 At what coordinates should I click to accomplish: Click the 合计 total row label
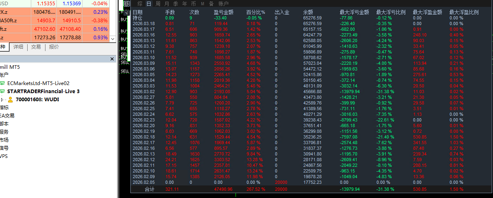150,189
